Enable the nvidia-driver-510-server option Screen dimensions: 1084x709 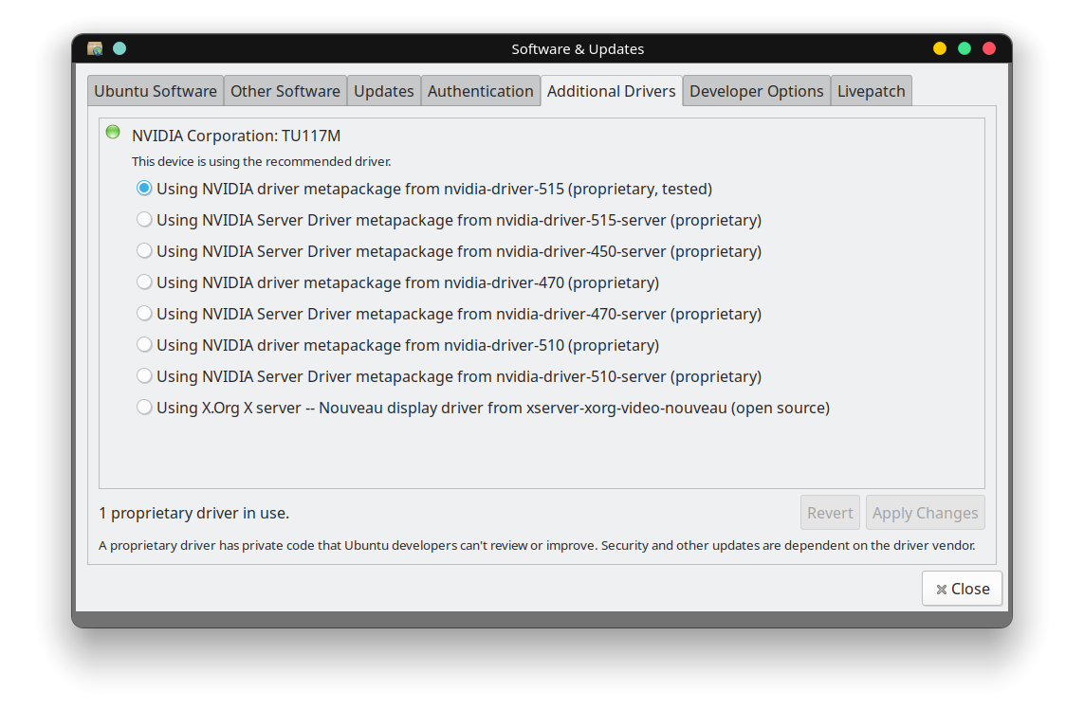(144, 376)
